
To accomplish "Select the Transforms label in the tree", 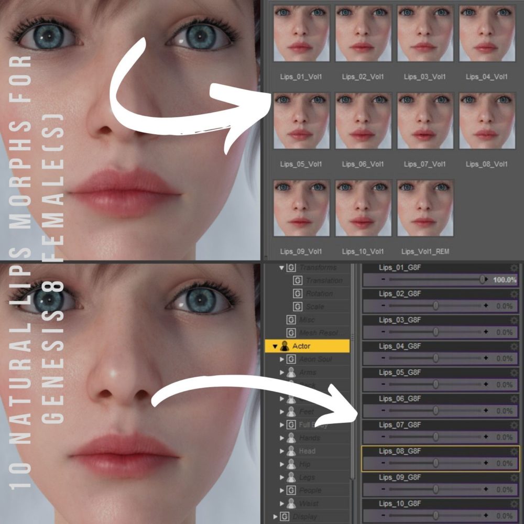I will click(x=318, y=268).
